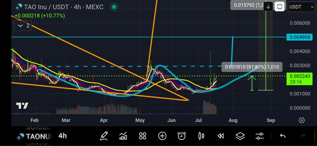The image size is (317, 146).
Task: Click the Aug label on time axis
Action: [233, 120]
